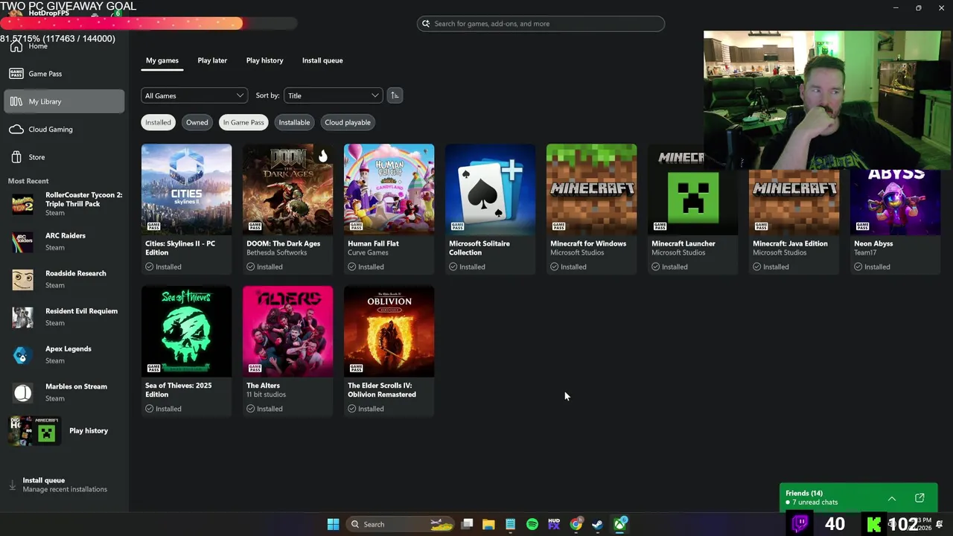Click in the search games field
The width and height of the screenshot is (953, 536).
point(541,24)
